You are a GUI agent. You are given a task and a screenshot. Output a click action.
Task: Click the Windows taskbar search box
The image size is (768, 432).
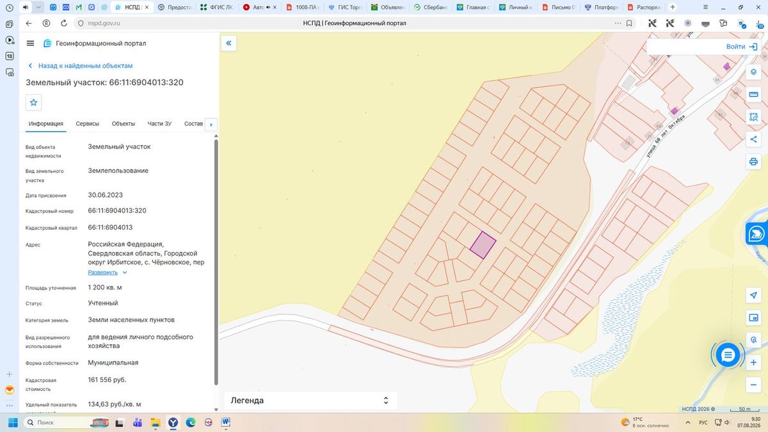click(67, 422)
